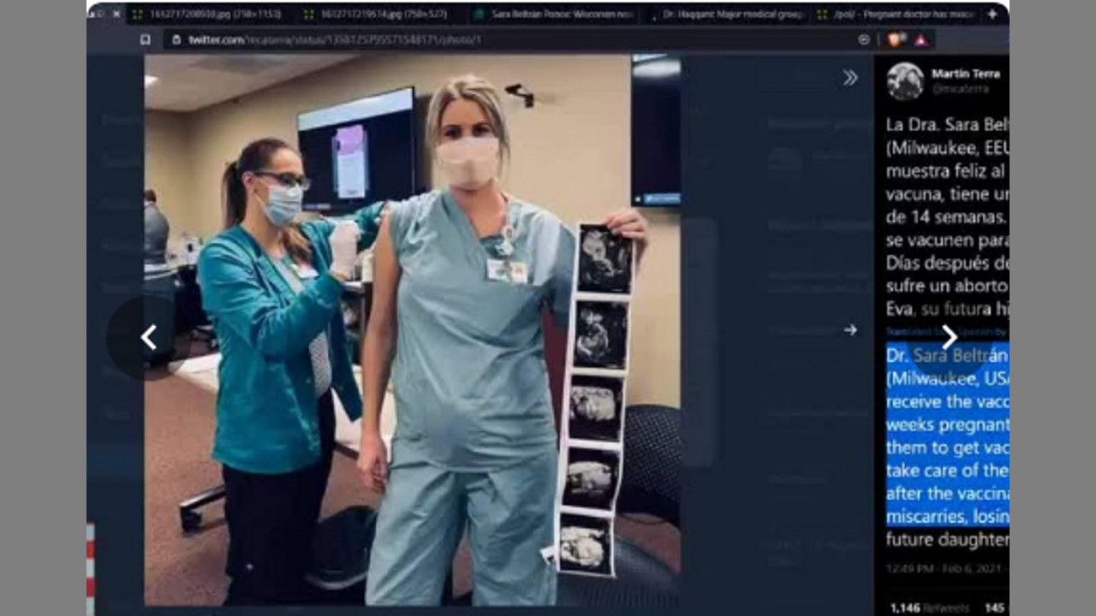This screenshot has width=1096, height=616.
Task: View the 1,146 Retweets list
Action: [x=929, y=607]
